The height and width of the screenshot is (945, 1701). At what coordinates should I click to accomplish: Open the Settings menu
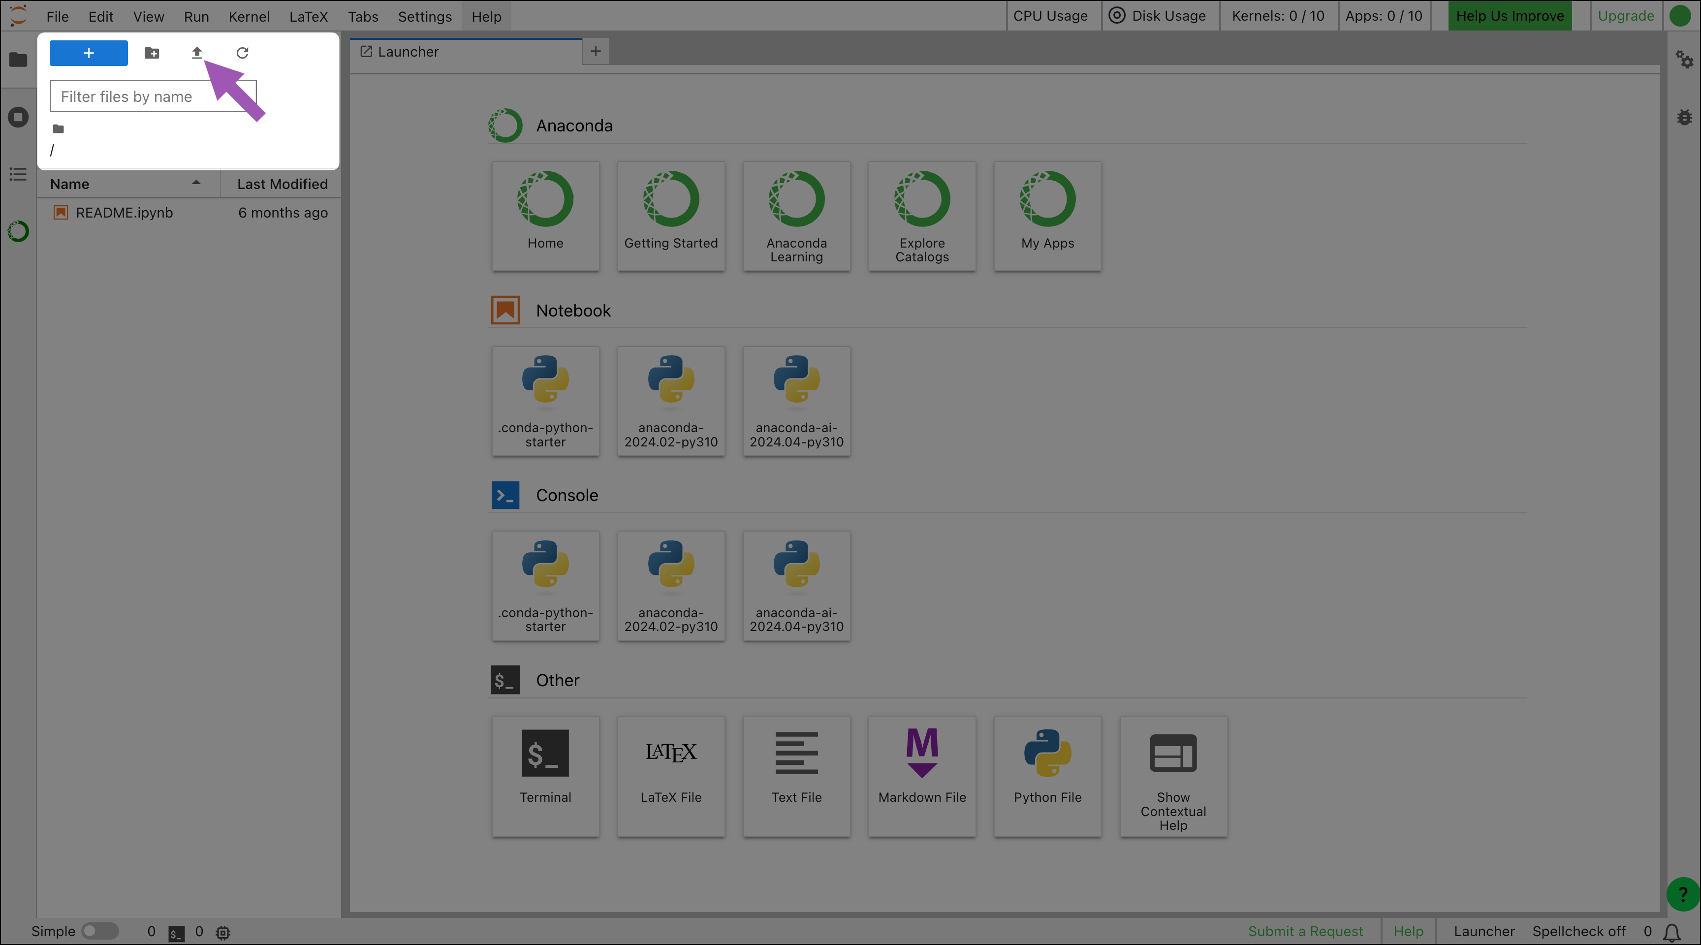(x=425, y=17)
